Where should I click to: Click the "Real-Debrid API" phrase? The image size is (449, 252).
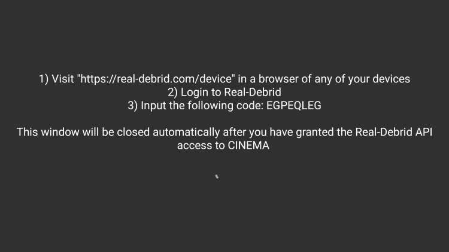pos(394,132)
